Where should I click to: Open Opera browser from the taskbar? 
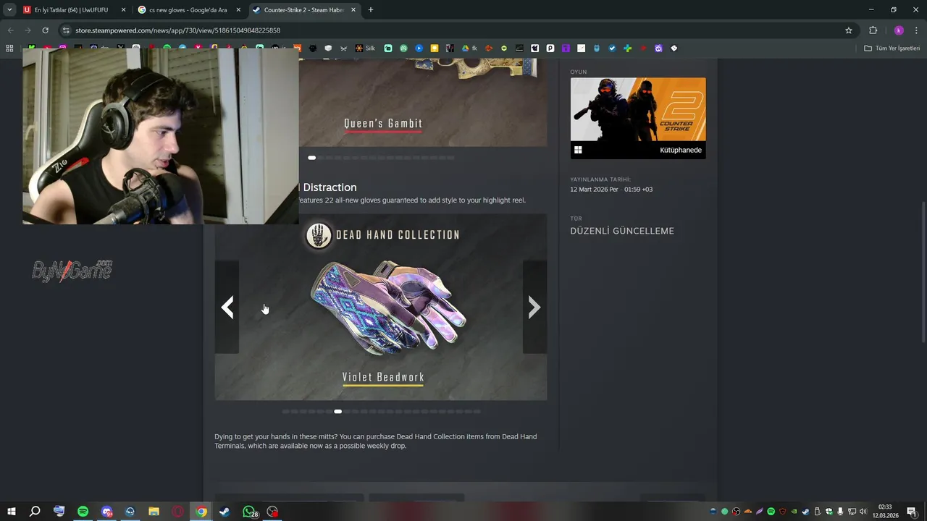pos(177,512)
